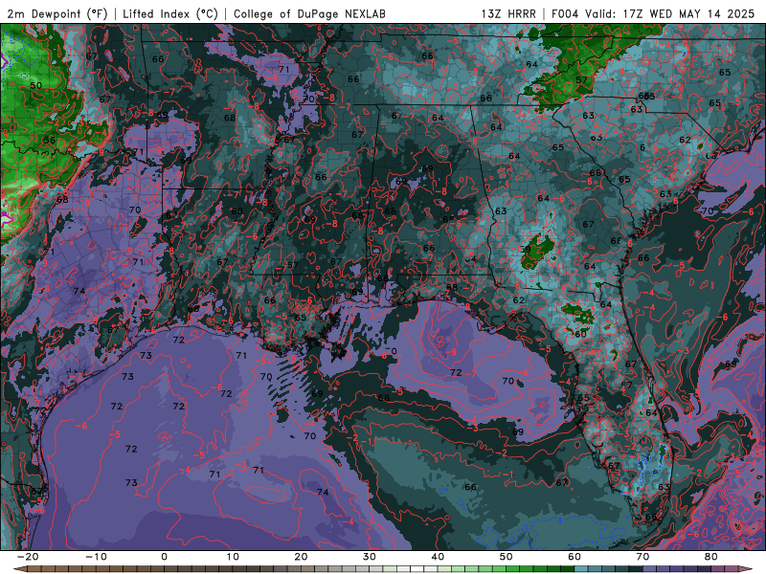Click the '13Z HRRR' model run label
The width and height of the screenshot is (766, 574).
pyautogui.click(x=508, y=13)
